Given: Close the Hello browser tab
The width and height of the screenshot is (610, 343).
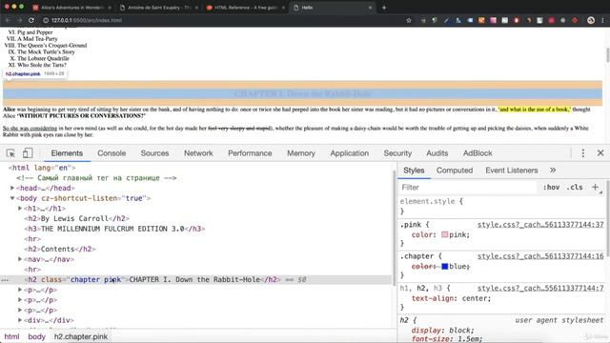Looking at the screenshot, I should pyautogui.click(x=370, y=8).
